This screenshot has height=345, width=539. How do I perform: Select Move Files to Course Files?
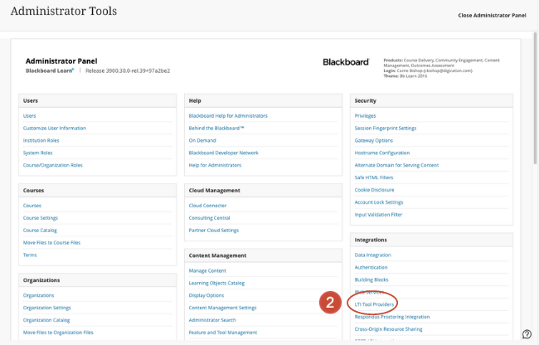51,243
